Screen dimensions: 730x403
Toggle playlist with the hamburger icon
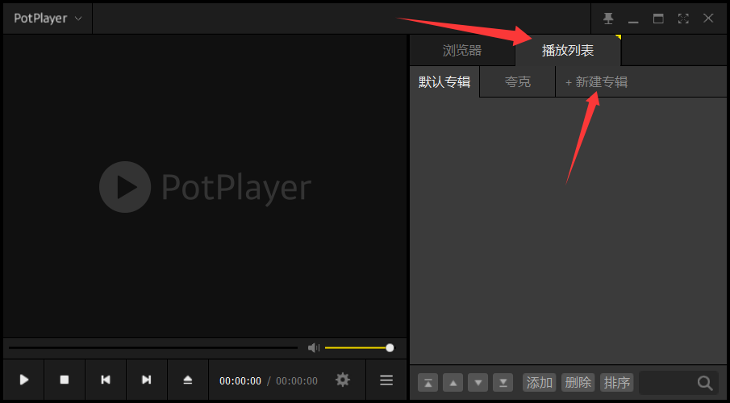[386, 380]
